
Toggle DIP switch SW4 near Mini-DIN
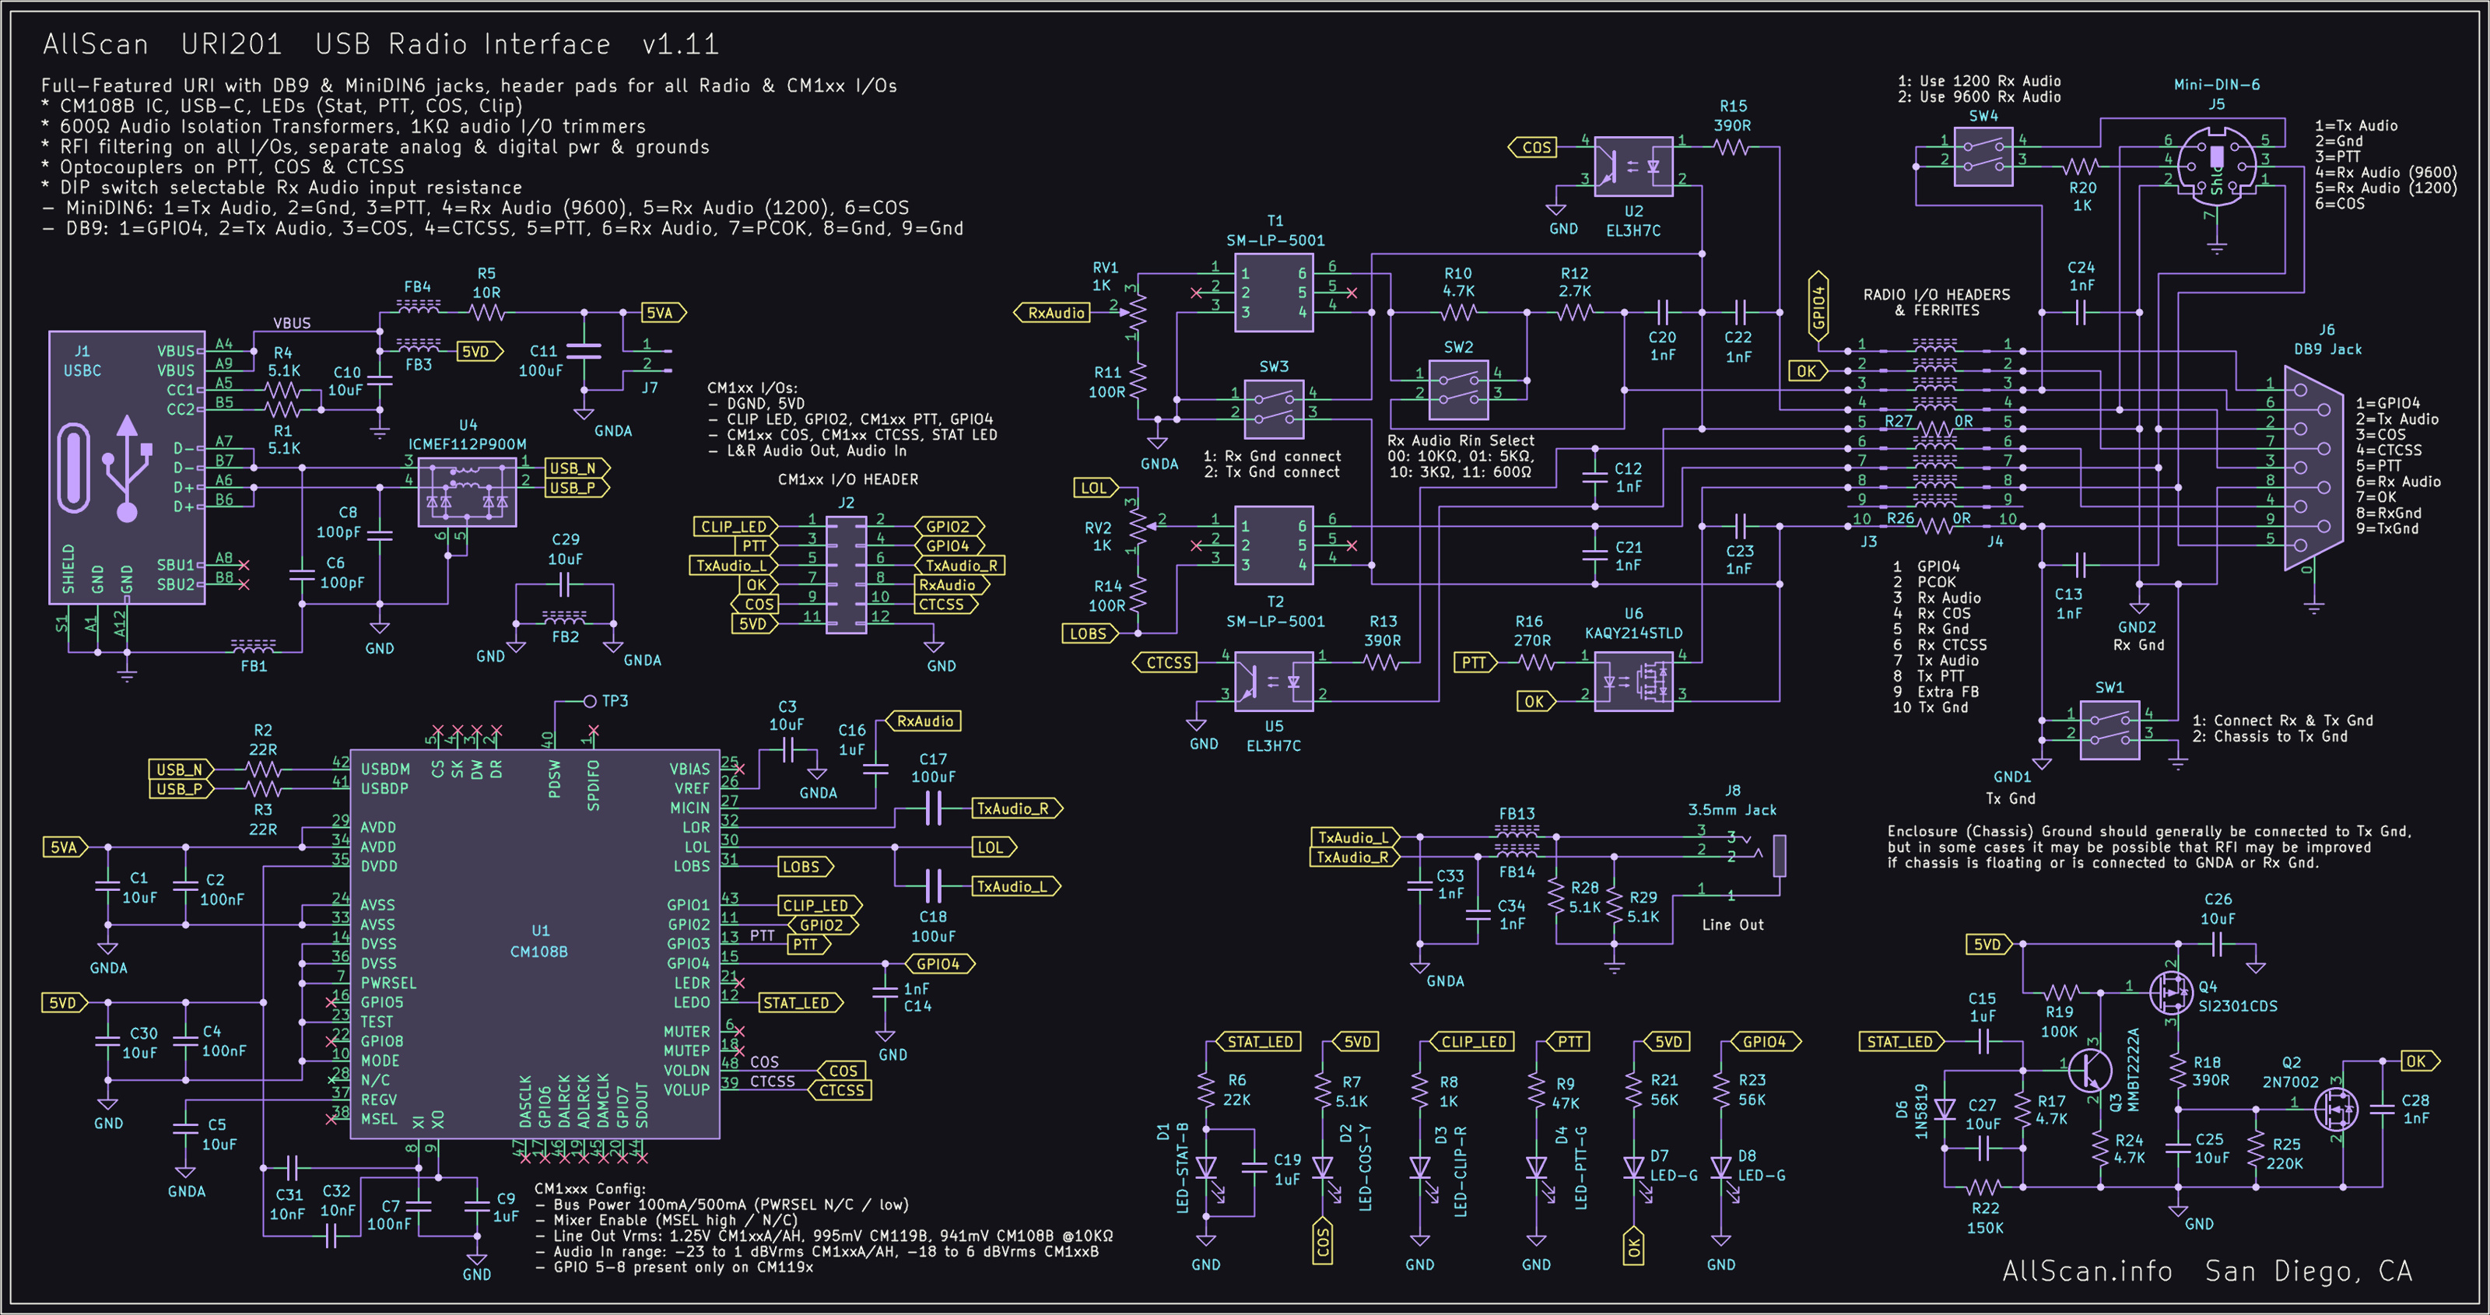click(x=1983, y=156)
